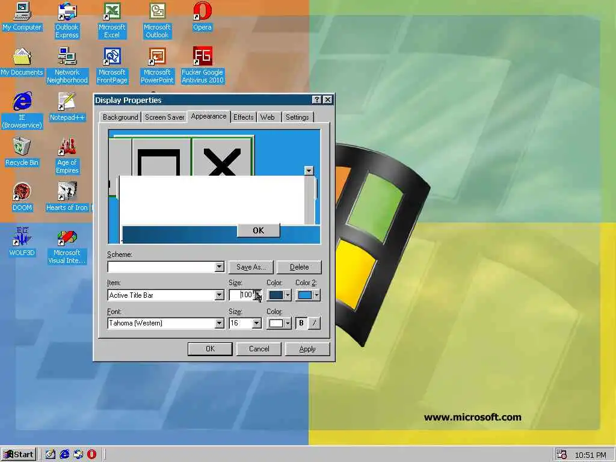Launch Opera from the quick launch bar

(x=91, y=454)
